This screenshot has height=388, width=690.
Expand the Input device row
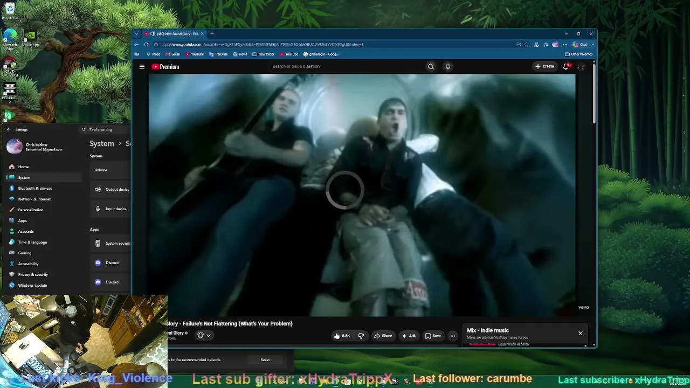111,209
